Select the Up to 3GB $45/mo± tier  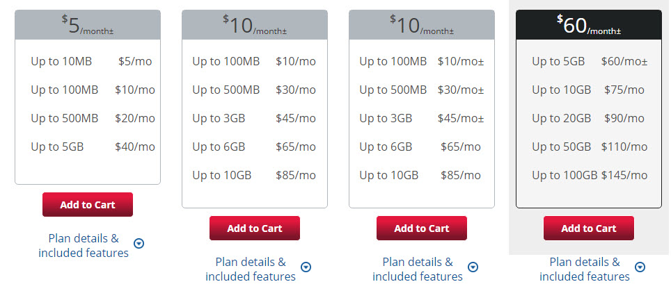[422, 118]
